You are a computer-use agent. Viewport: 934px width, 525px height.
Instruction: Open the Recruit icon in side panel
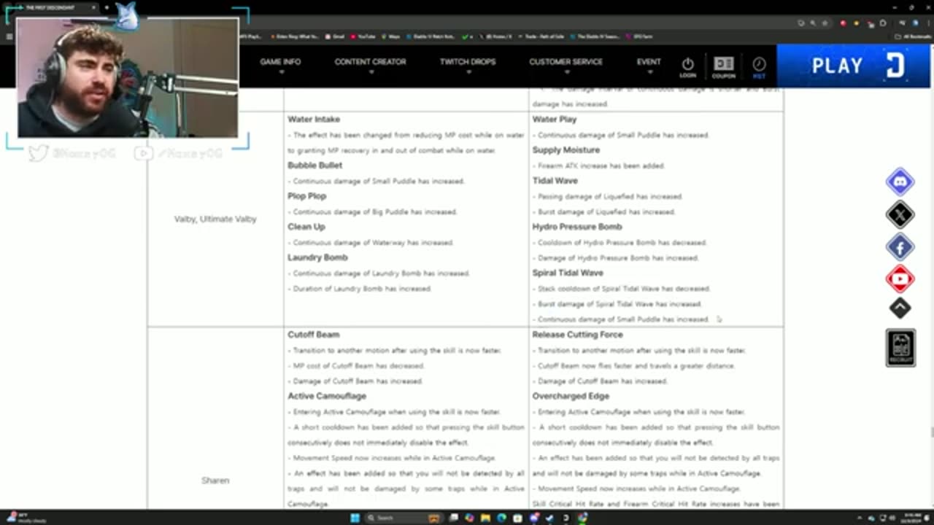pyautogui.click(x=900, y=348)
